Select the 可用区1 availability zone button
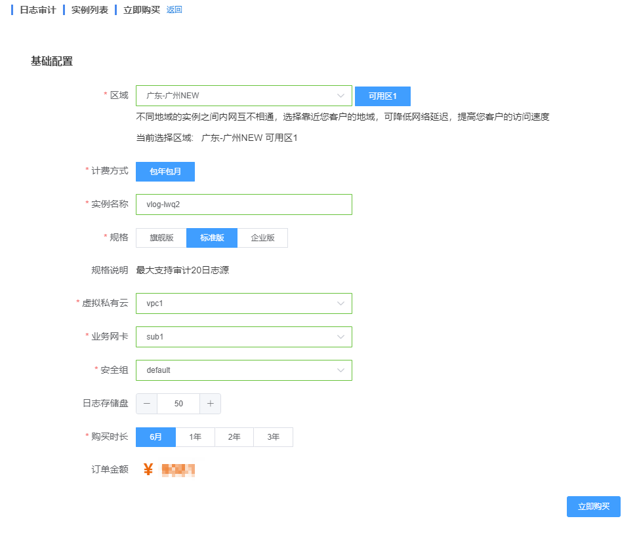The image size is (639, 544). pos(382,96)
